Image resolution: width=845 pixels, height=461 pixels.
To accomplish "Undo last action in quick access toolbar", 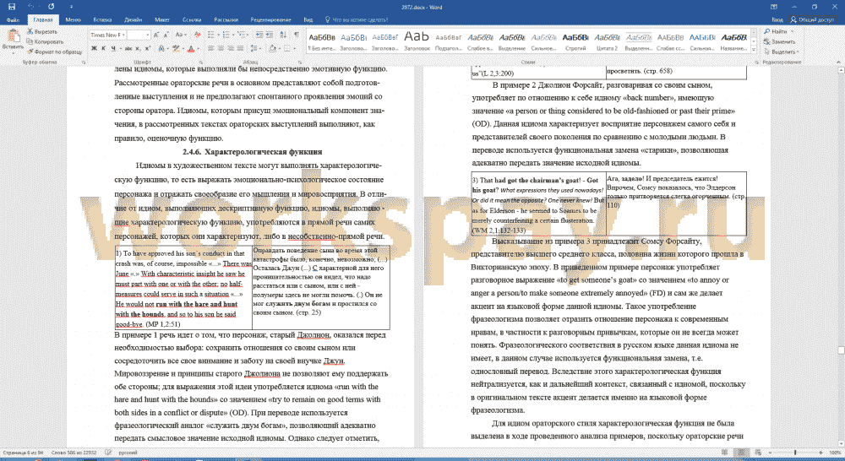I will [31, 7].
